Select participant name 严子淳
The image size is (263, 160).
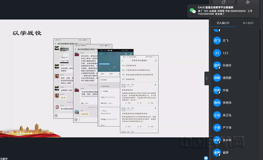point(227,128)
